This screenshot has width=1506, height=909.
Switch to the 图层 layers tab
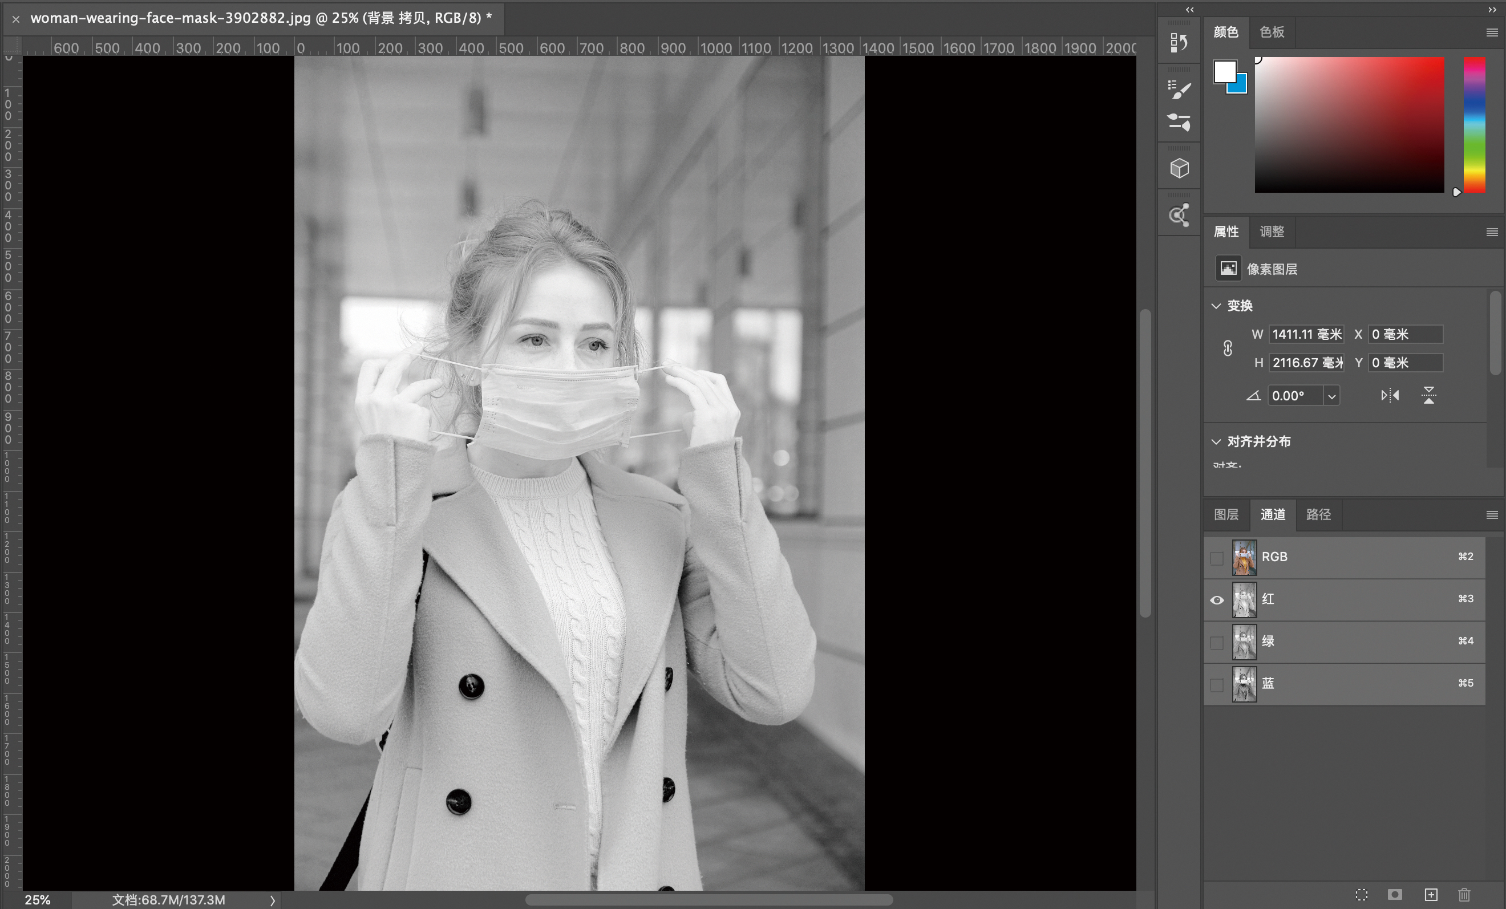tap(1226, 514)
